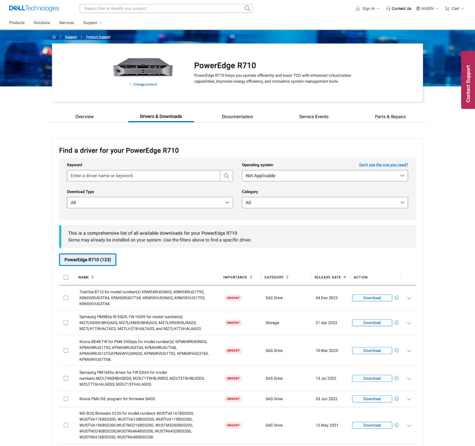Switch to the Documentation tab
Viewport: 475px width, 446px height.
click(x=237, y=116)
